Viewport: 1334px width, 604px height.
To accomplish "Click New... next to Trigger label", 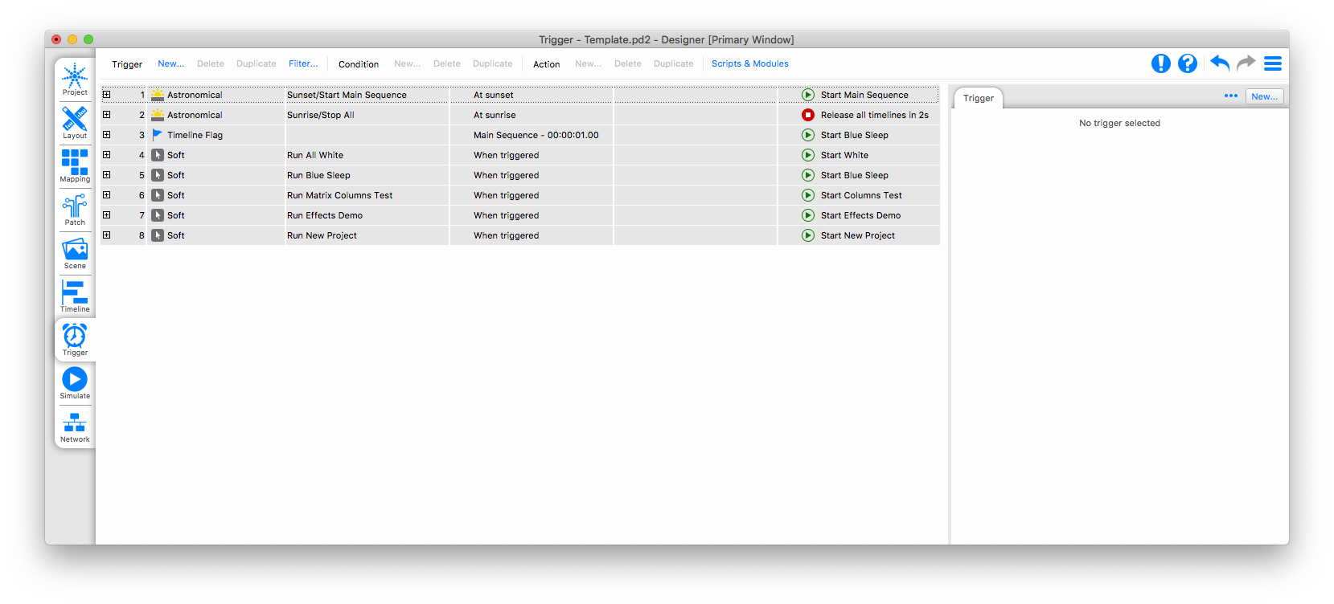I will (170, 64).
